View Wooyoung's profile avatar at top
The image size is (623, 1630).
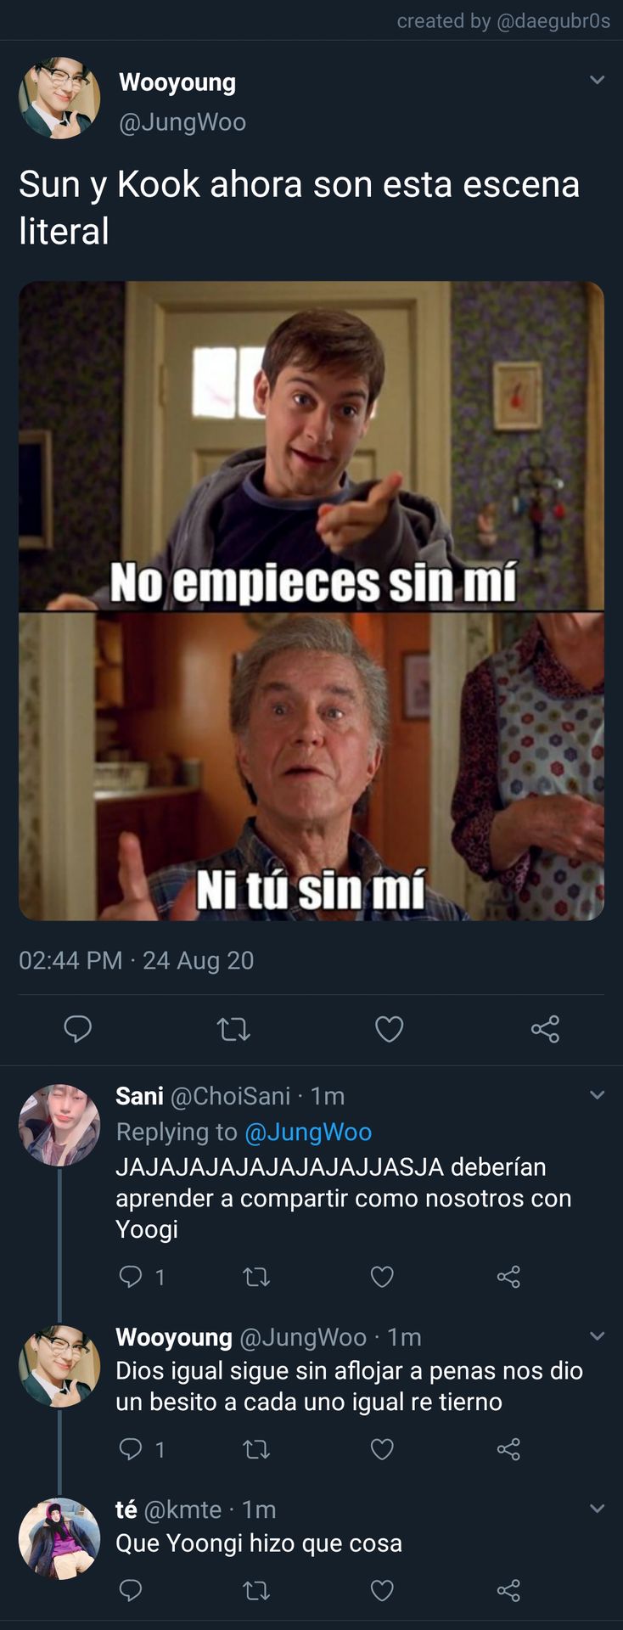59,98
